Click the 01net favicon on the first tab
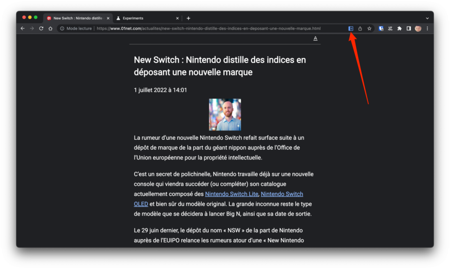 (x=49, y=18)
